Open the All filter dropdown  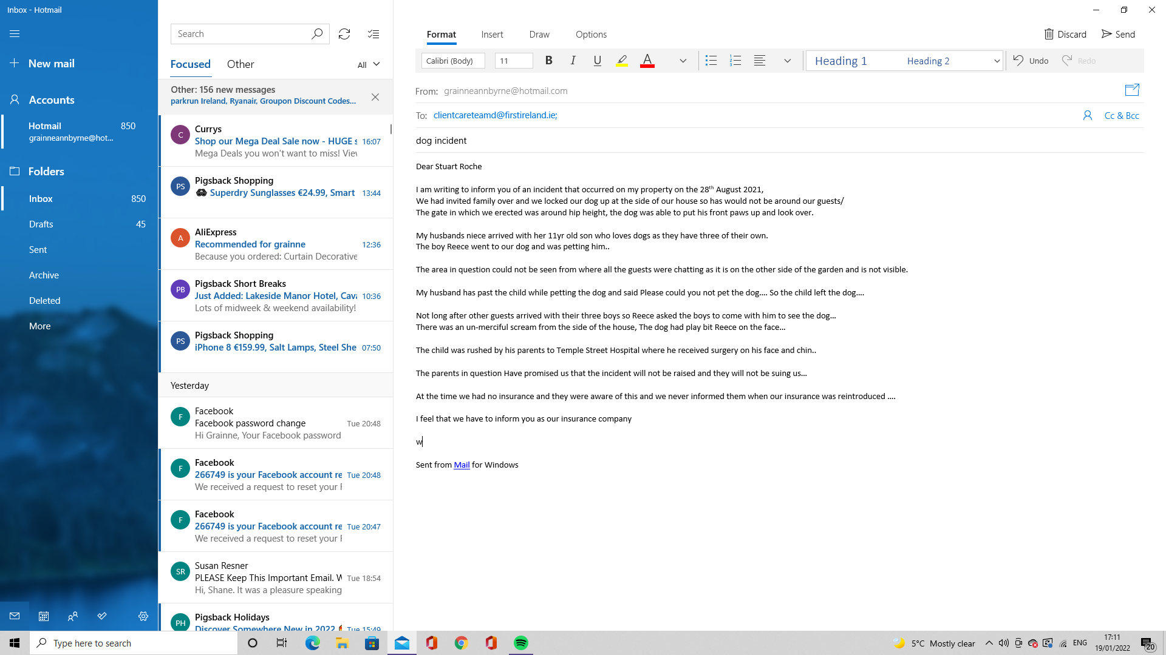point(369,64)
